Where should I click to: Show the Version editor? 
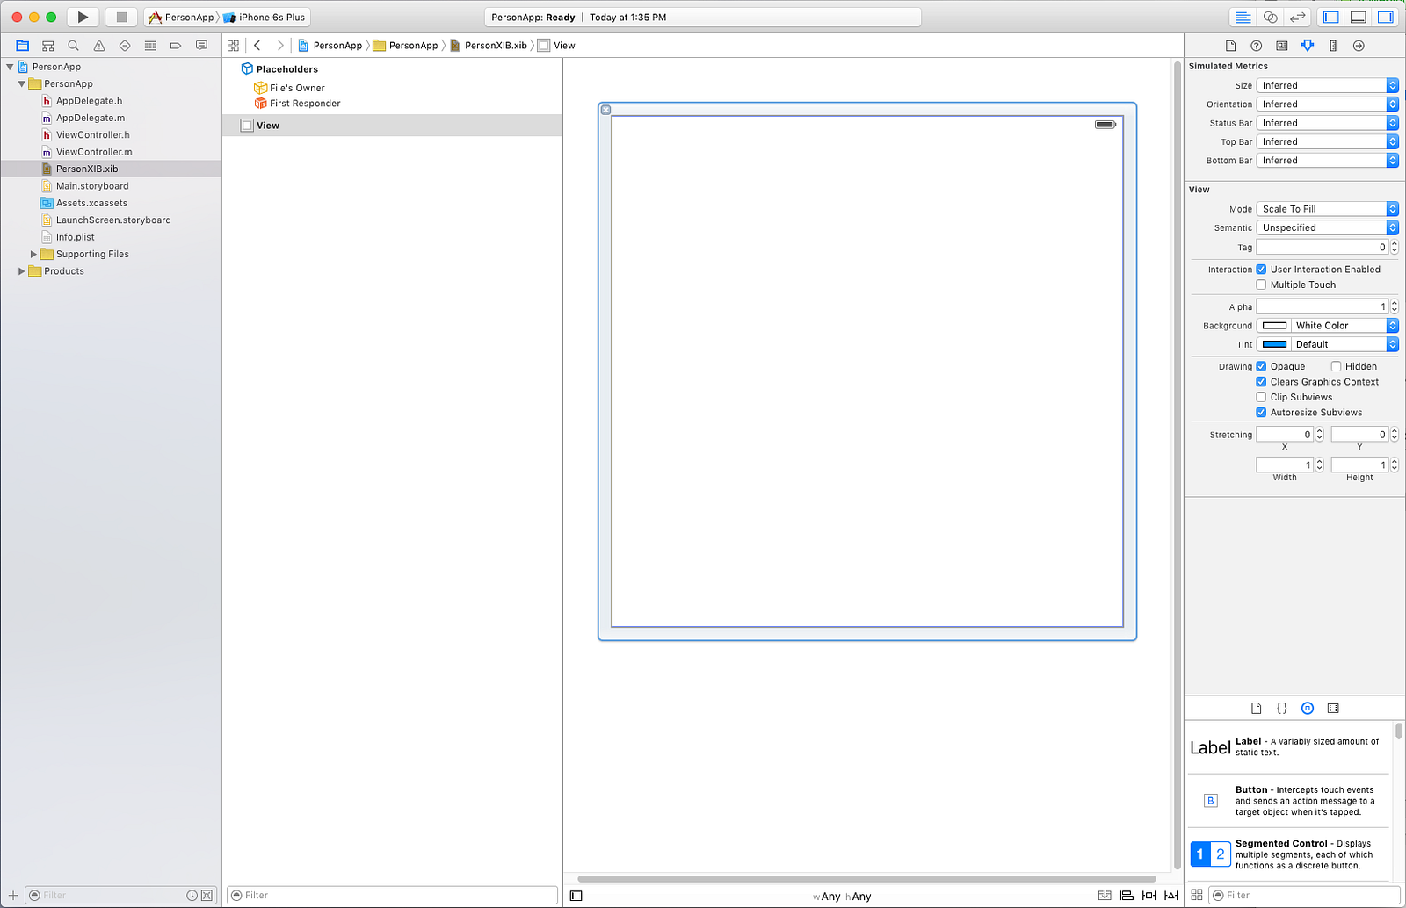[1297, 17]
